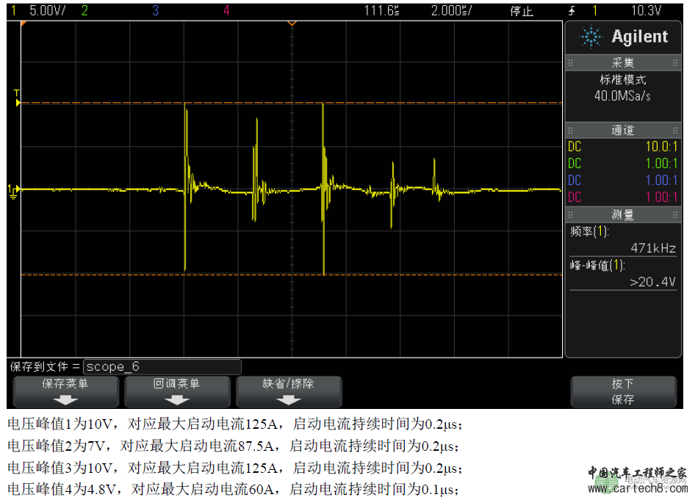Toggle channel 3 in the top bar
The image size is (695, 500).
point(155,10)
